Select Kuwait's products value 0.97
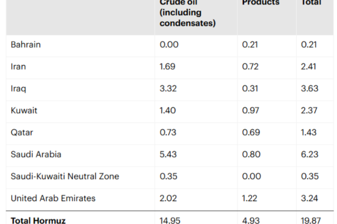The height and width of the screenshot is (224, 337). coord(251,111)
